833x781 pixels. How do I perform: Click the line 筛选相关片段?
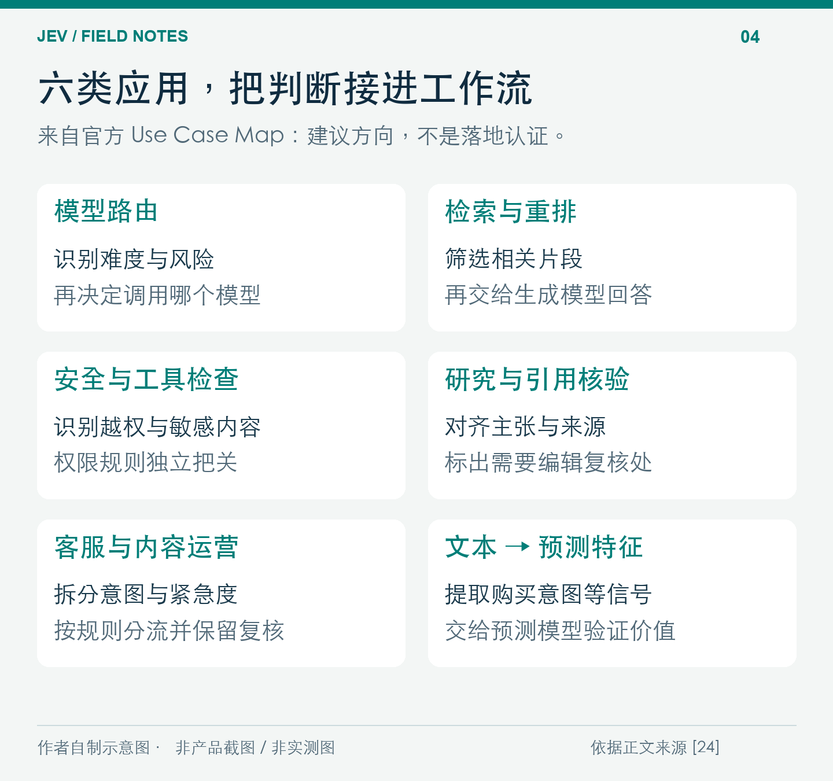pyautogui.click(x=514, y=259)
